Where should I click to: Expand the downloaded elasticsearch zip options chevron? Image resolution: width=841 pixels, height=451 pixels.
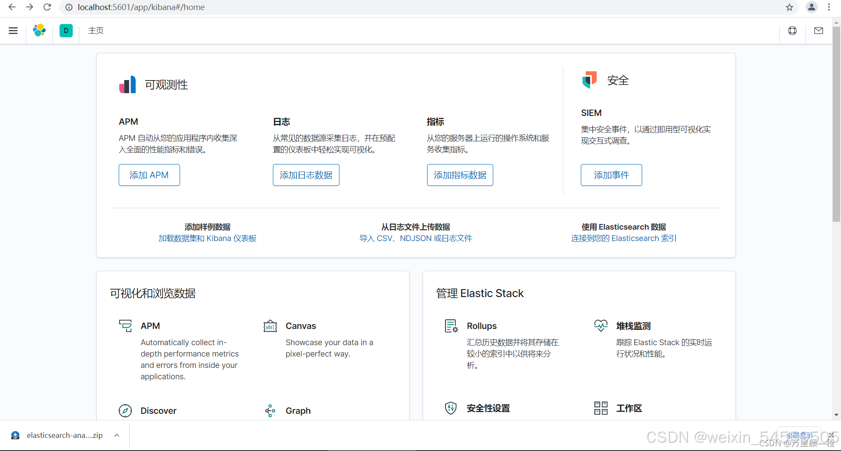[117, 435]
